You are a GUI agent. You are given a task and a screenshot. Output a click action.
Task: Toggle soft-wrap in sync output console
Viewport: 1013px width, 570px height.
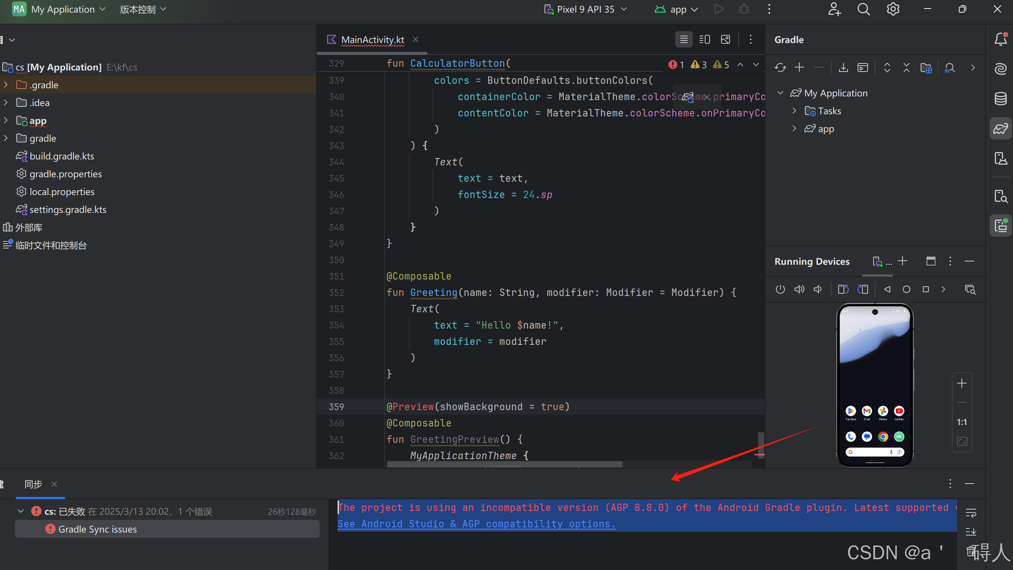[971, 513]
